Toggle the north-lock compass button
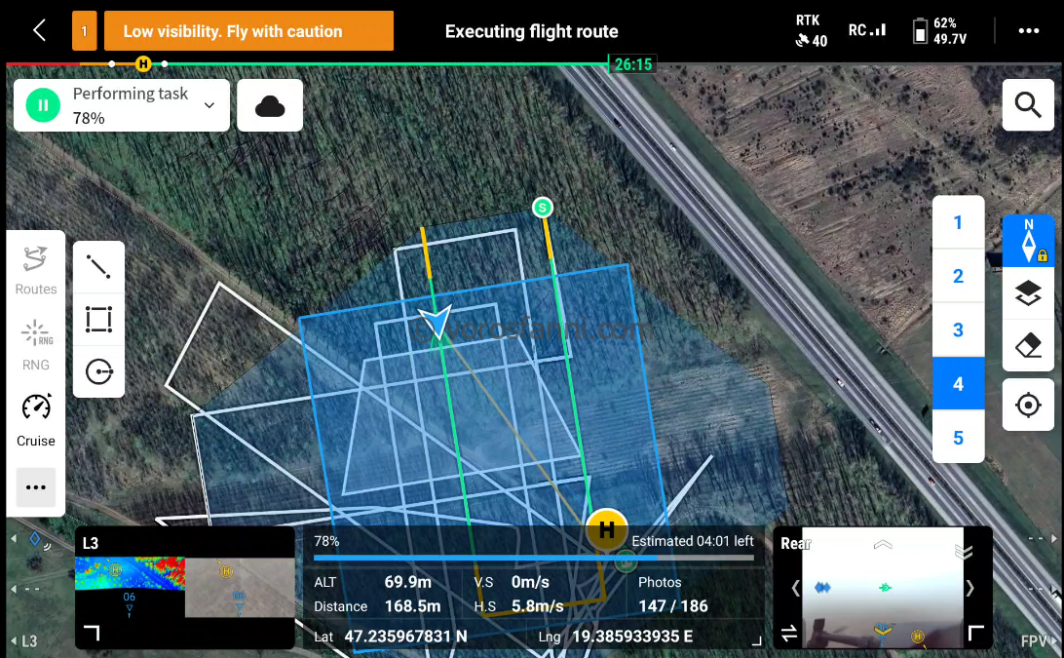 (1028, 241)
